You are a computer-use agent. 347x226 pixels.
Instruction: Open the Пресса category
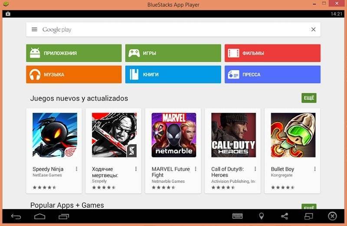coord(272,74)
